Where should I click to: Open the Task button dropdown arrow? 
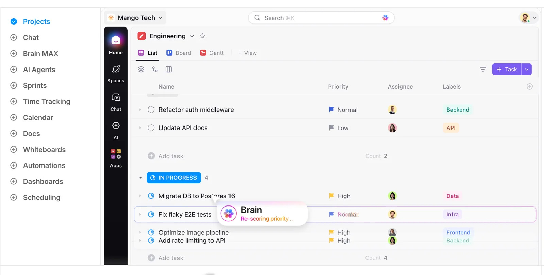coord(527,69)
